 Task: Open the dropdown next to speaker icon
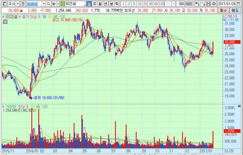[x=58, y=3]
